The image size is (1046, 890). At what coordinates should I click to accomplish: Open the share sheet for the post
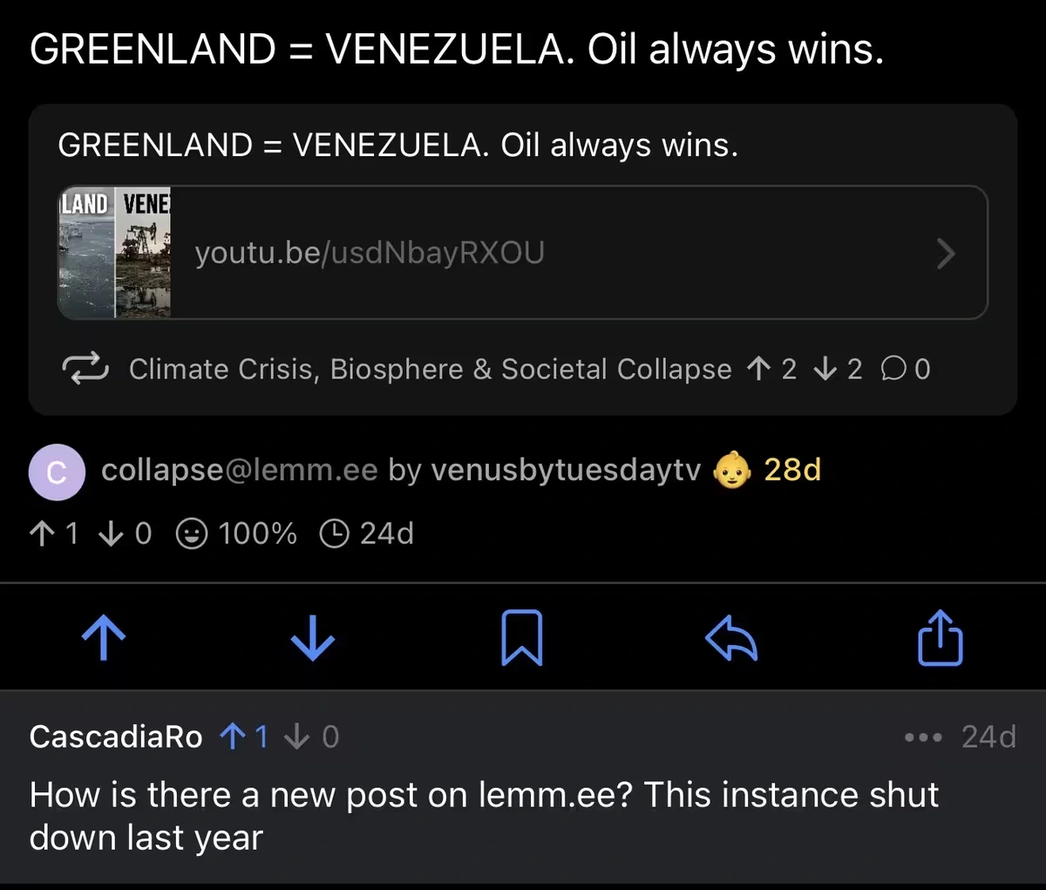[941, 639]
